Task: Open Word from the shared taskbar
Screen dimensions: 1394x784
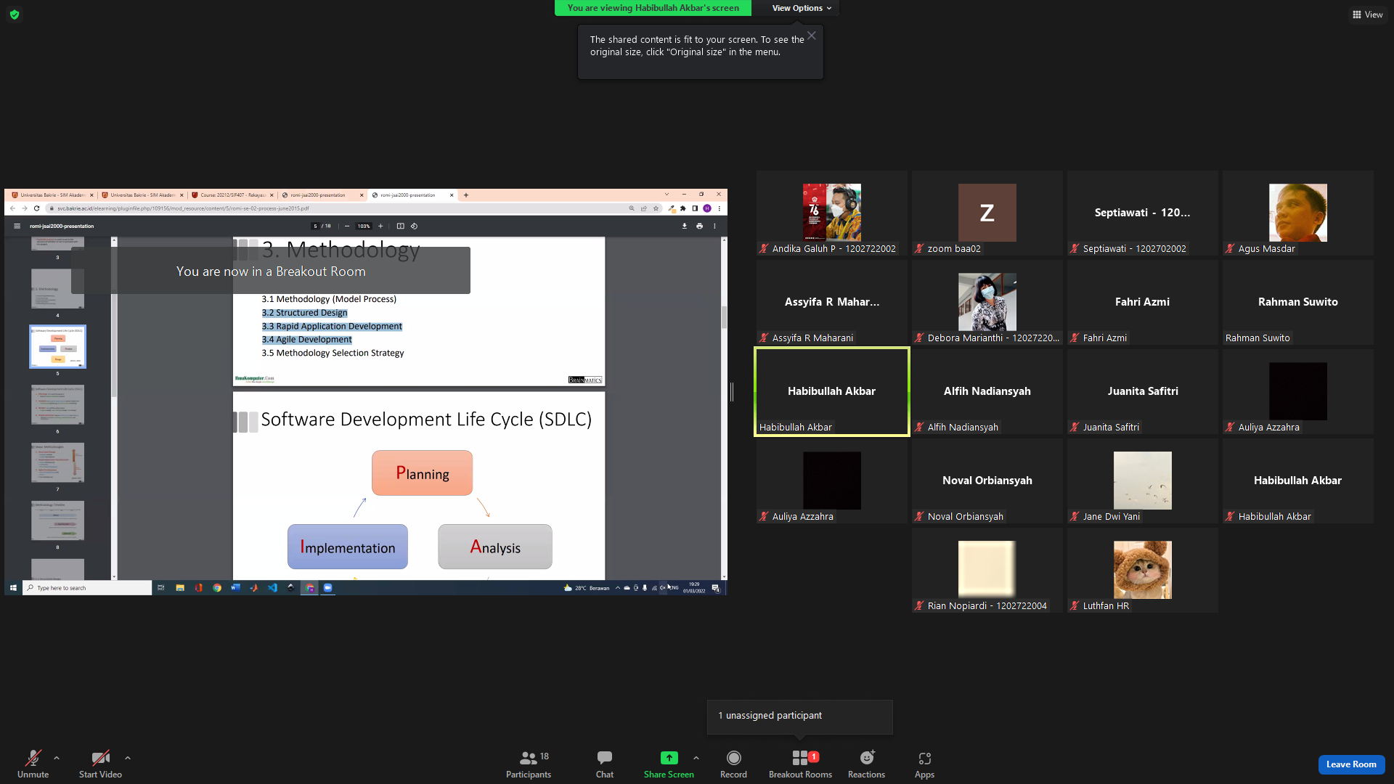Action: coord(235,588)
